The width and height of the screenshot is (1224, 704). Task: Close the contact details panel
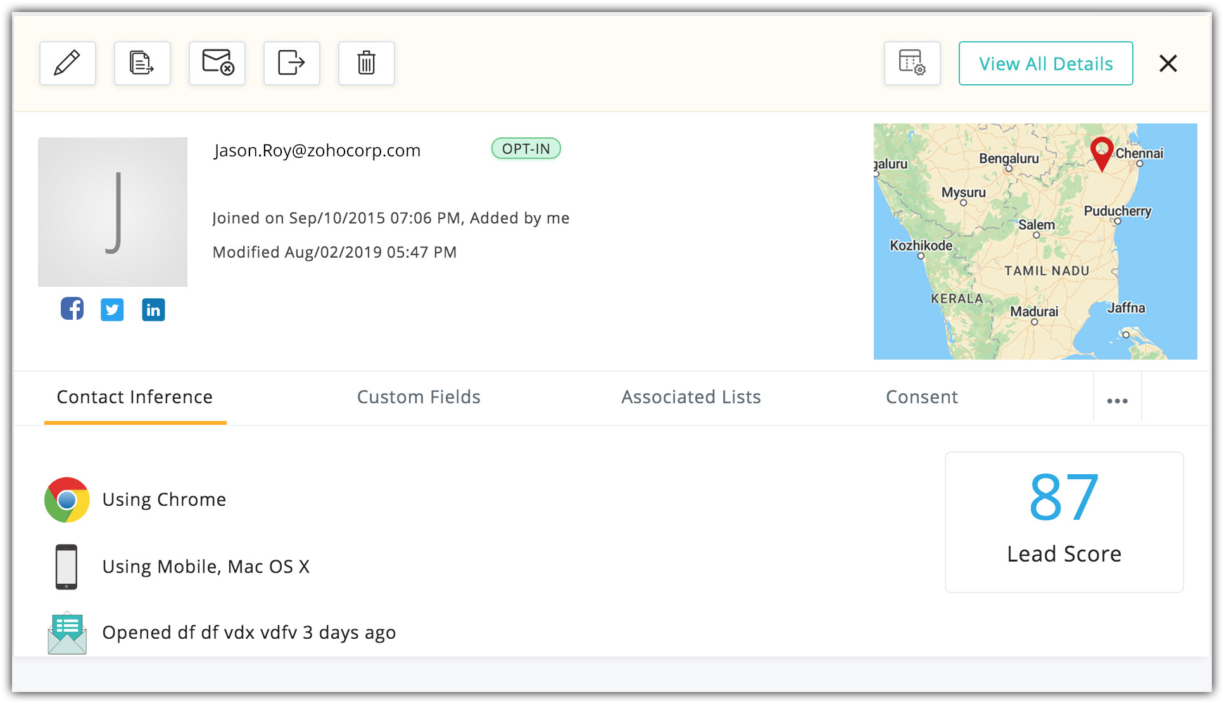[x=1168, y=63]
